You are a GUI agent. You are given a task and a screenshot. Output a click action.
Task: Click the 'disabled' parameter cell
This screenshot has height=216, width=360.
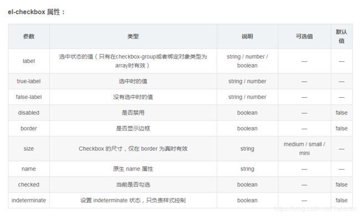pyautogui.click(x=29, y=113)
